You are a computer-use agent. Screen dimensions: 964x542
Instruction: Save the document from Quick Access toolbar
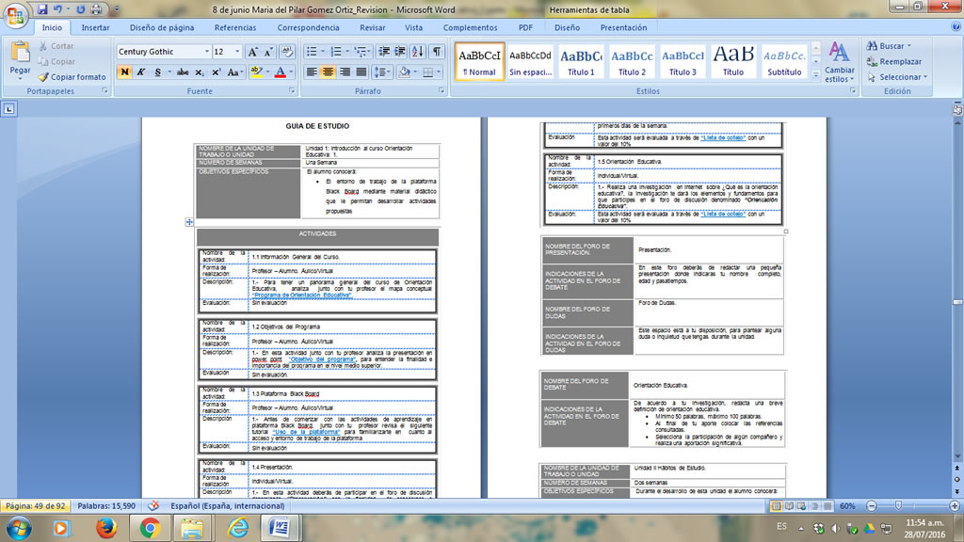(41, 9)
